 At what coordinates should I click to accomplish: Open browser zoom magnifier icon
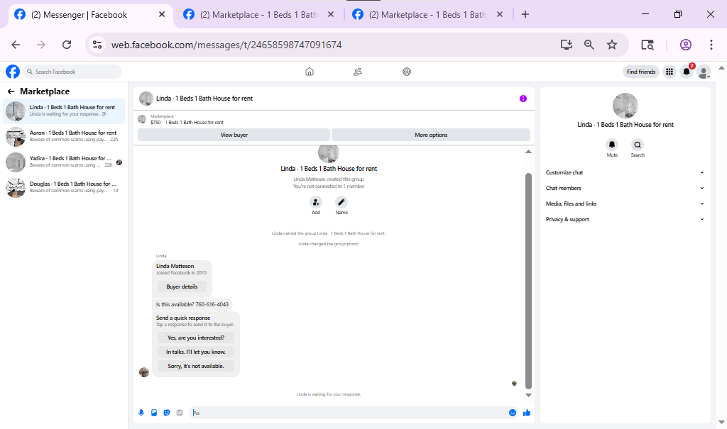point(589,45)
